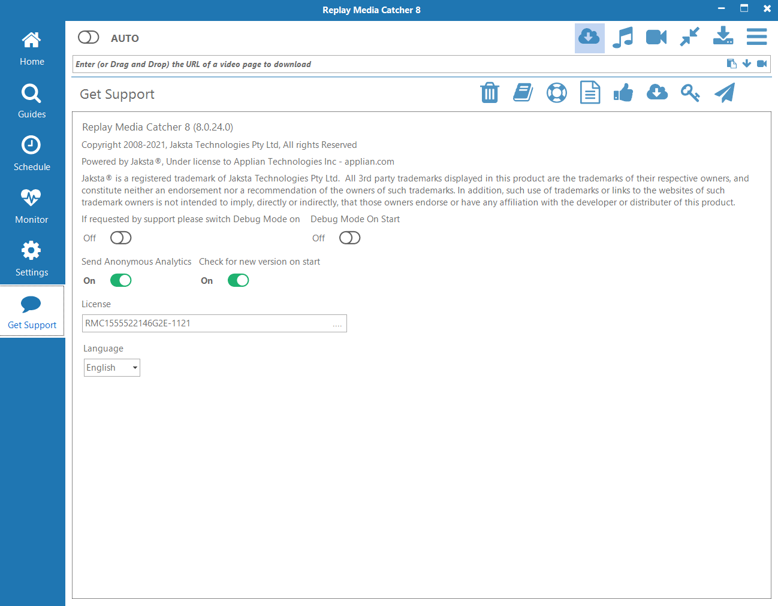Click the lifebuoy help icon

click(x=557, y=93)
